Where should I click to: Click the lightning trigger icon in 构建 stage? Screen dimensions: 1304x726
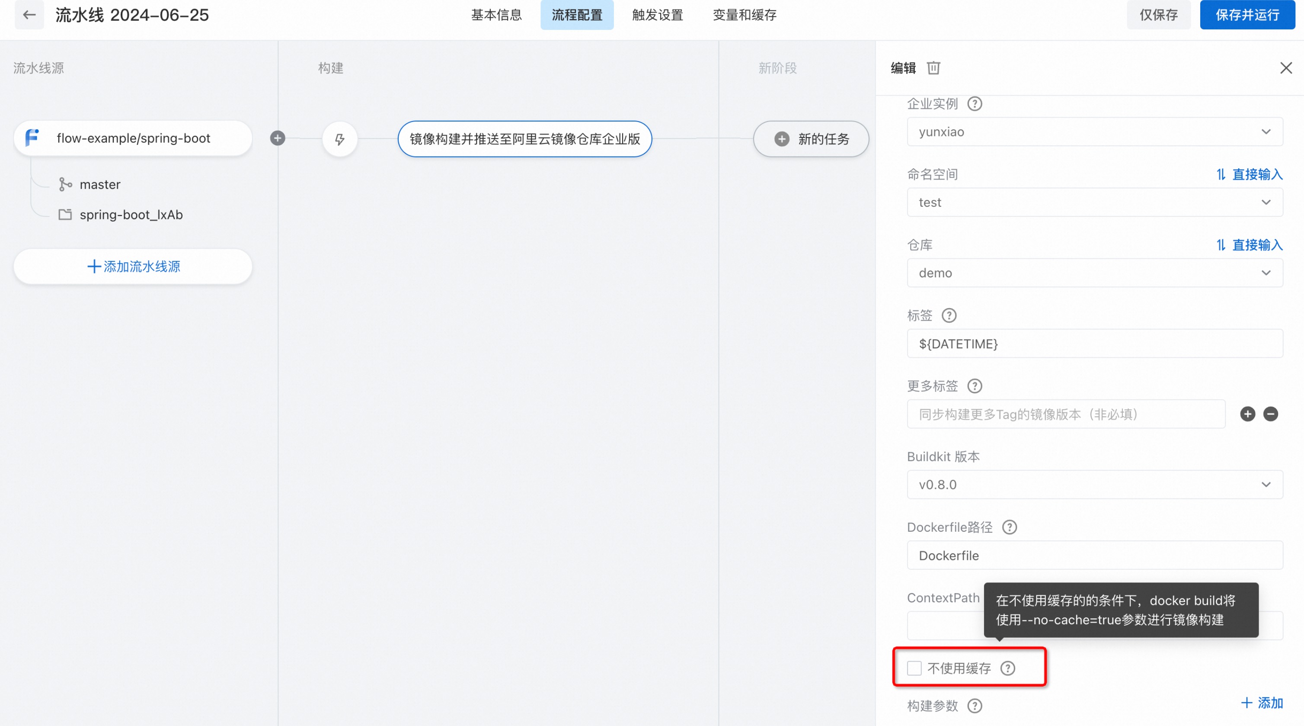coord(340,139)
